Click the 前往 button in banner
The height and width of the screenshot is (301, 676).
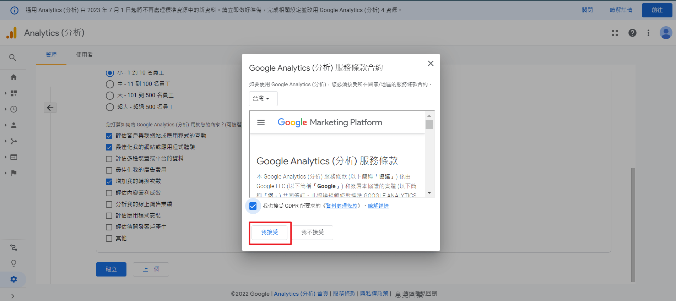[x=657, y=10]
